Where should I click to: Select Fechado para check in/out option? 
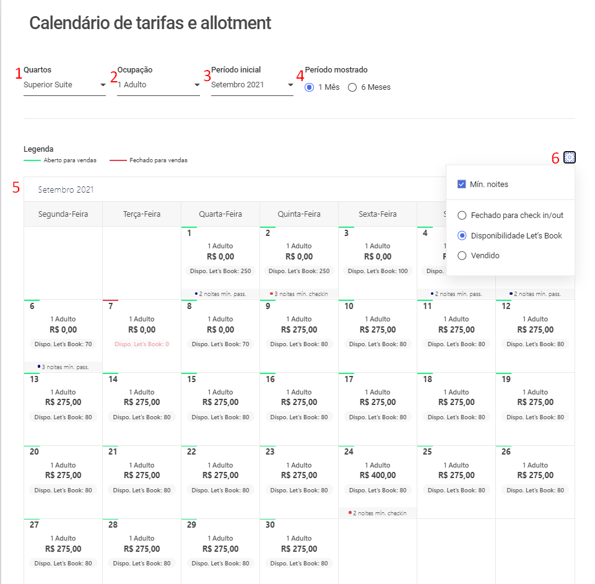click(x=461, y=216)
